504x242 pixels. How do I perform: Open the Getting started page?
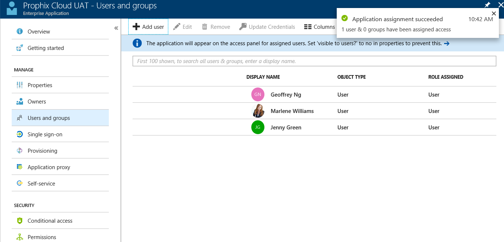(x=60, y=48)
